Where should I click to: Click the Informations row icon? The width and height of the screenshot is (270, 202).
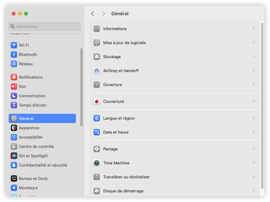(x=97, y=29)
